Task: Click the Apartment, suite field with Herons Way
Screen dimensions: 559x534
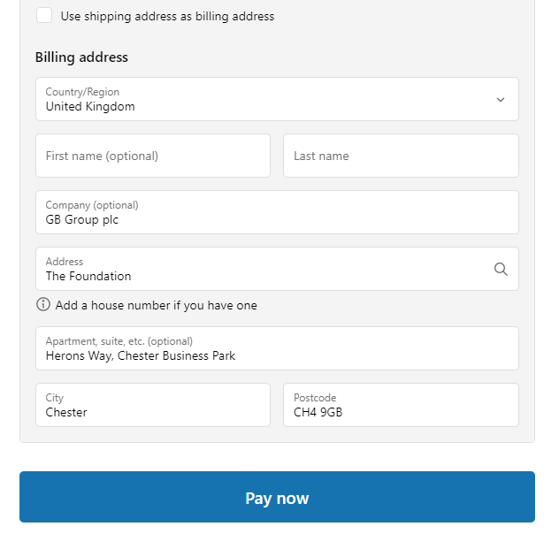Action: click(x=277, y=348)
